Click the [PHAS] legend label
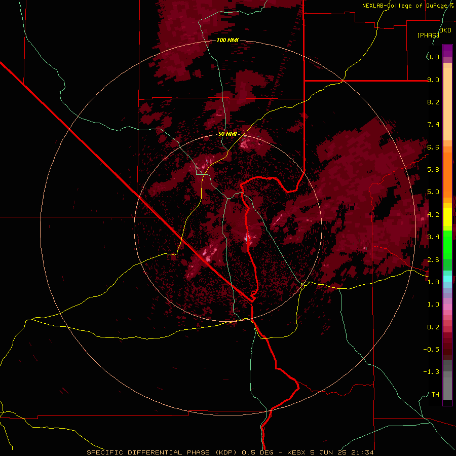456x456 pixels. point(428,35)
